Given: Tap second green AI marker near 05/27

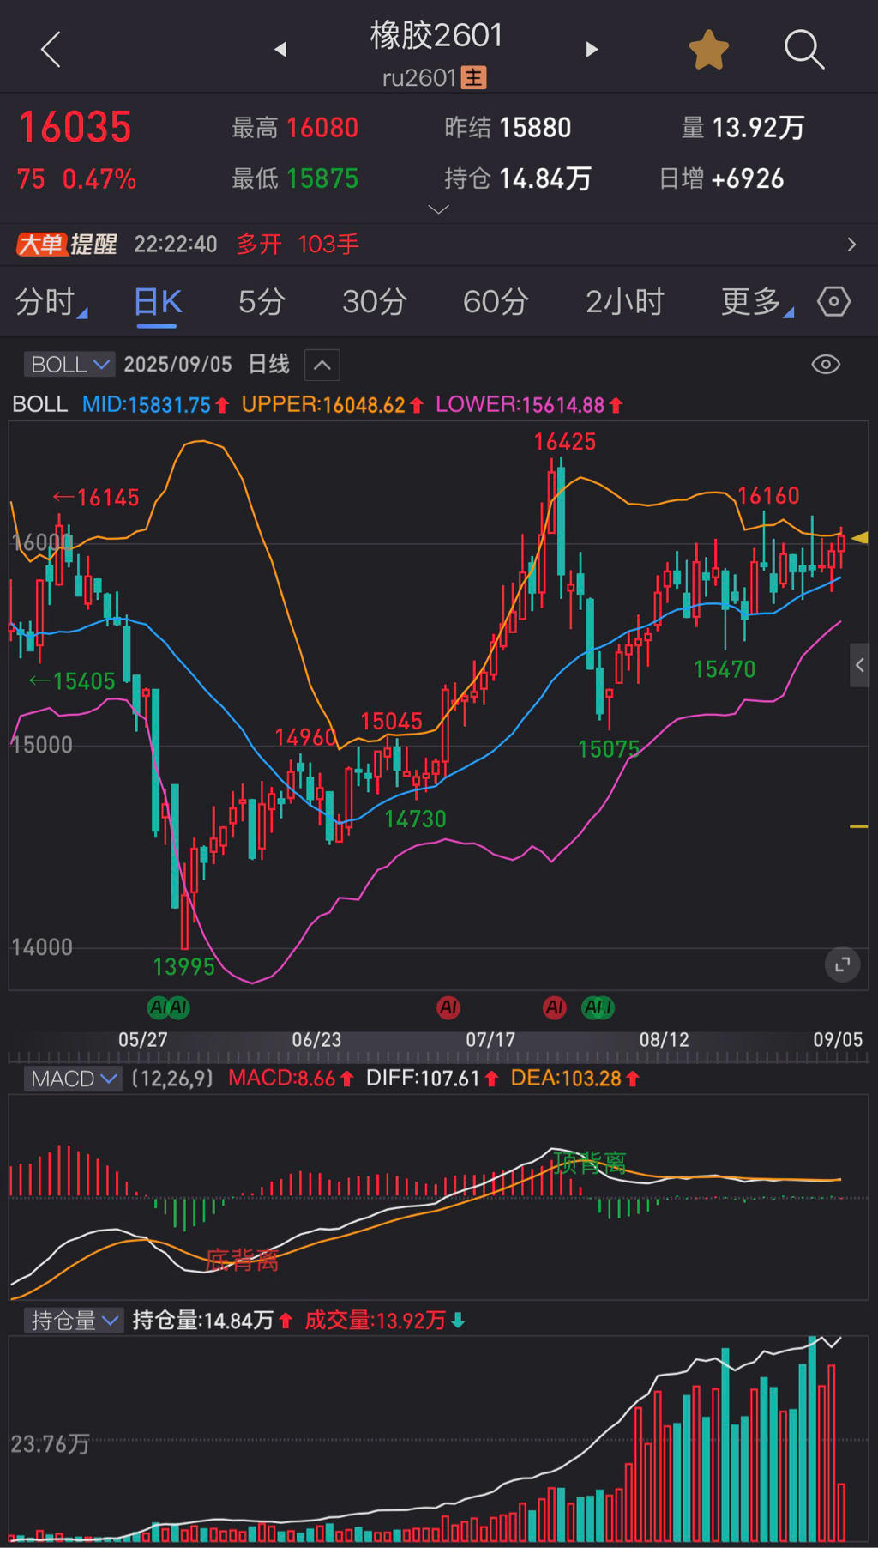Looking at the screenshot, I should tap(178, 1007).
